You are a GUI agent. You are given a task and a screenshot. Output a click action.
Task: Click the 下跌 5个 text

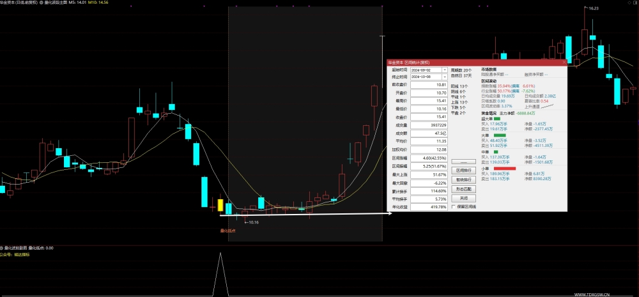tap(458, 107)
